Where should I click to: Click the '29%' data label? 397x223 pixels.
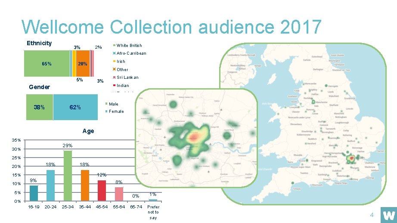(68, 146)
